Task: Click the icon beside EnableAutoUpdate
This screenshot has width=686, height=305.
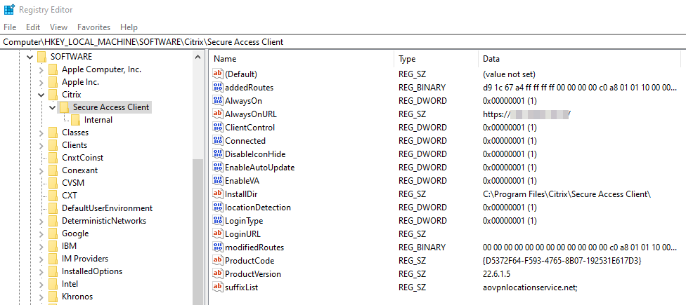Action: 217,167
